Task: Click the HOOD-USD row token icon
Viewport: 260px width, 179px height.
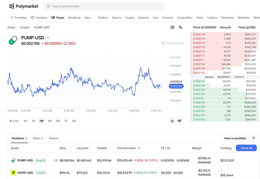Action: tap(13, 173)
